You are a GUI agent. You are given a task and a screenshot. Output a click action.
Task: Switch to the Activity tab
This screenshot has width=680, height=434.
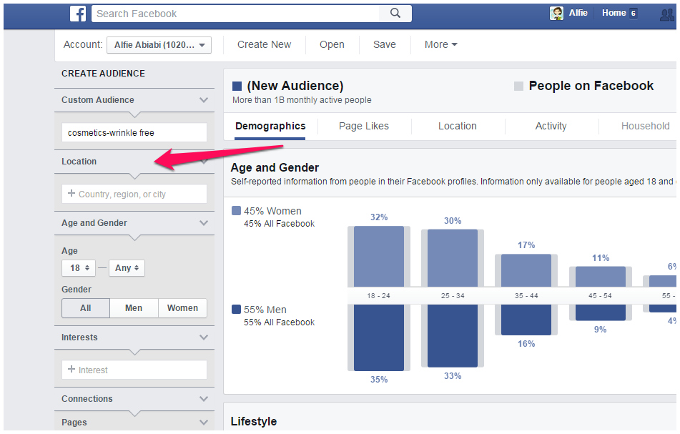(x=551, y=126)
